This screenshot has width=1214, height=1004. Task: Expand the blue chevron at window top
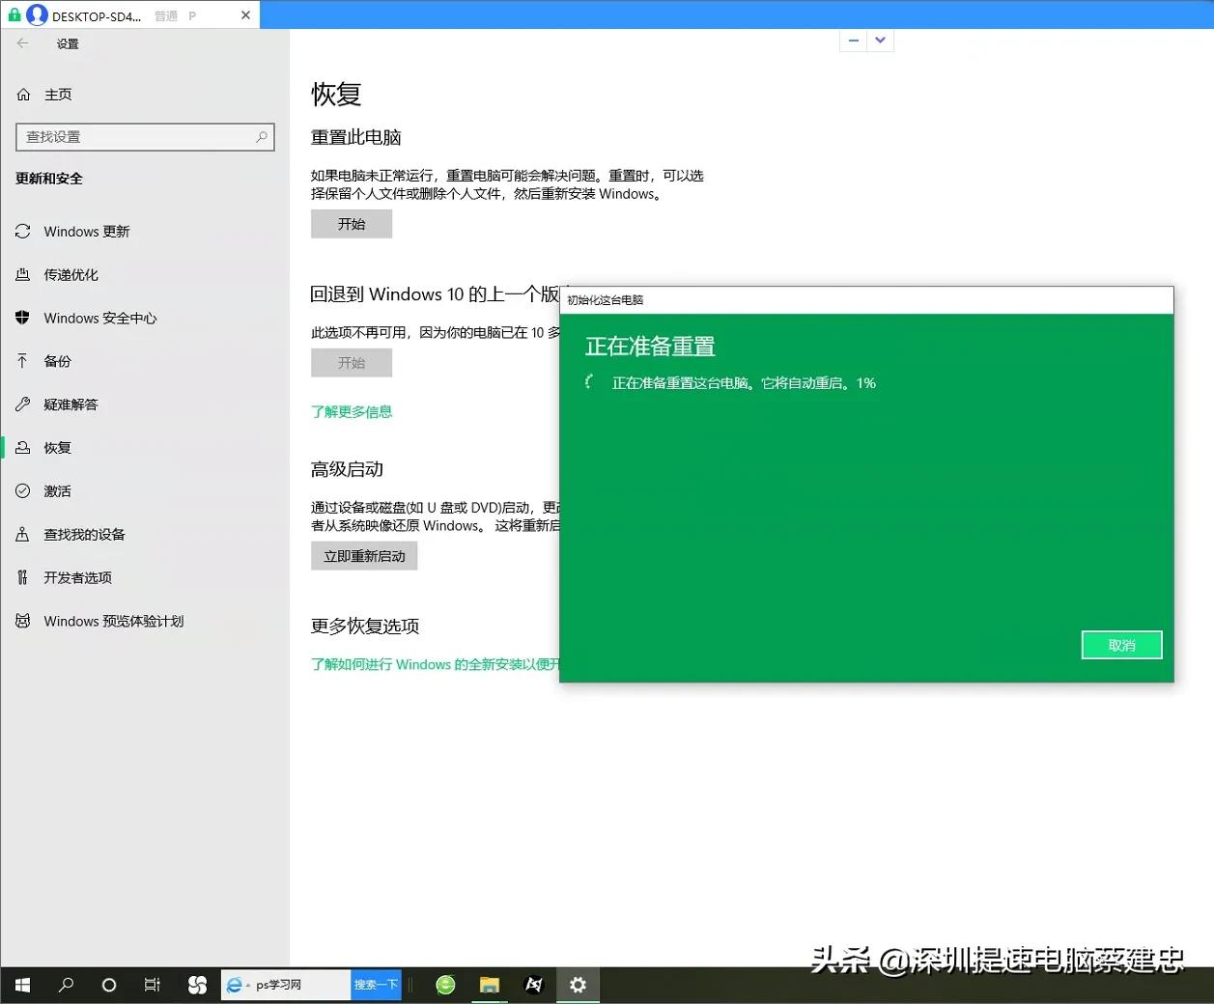879,41
